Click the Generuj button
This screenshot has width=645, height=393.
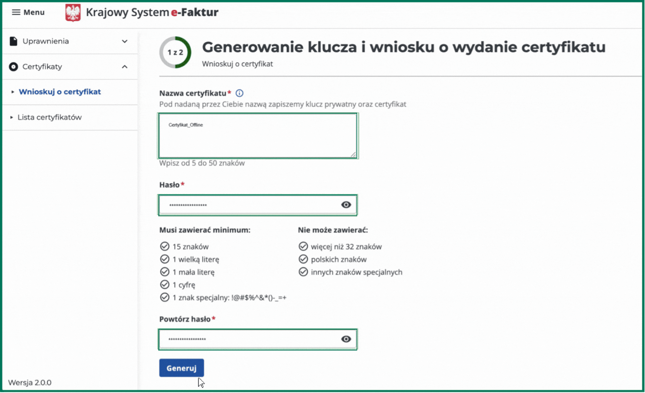pyautogui.click(x=181, y=368)
